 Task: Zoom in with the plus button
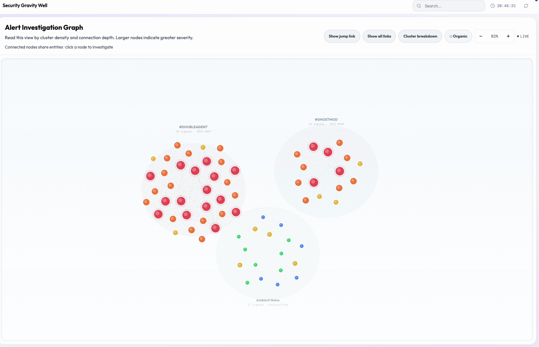click(x=508, y=36)
